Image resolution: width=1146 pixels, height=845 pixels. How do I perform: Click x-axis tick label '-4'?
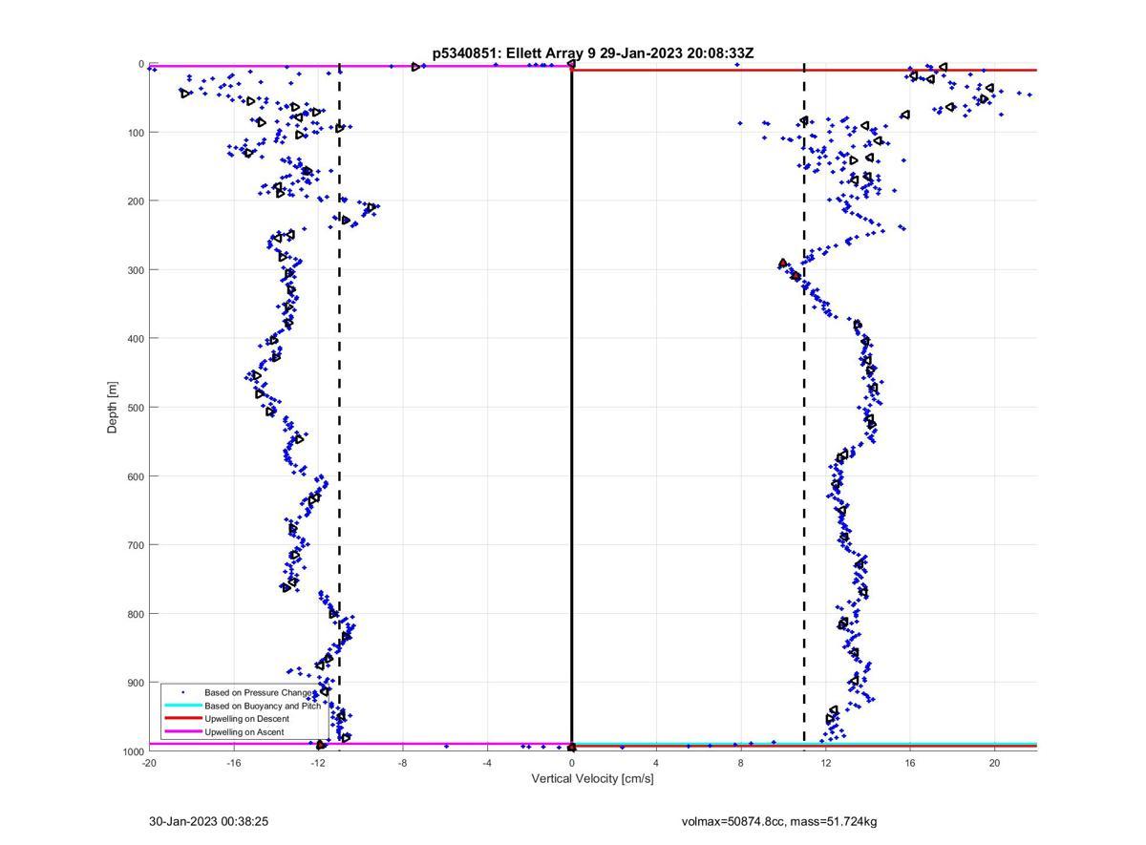click(487, 762)
